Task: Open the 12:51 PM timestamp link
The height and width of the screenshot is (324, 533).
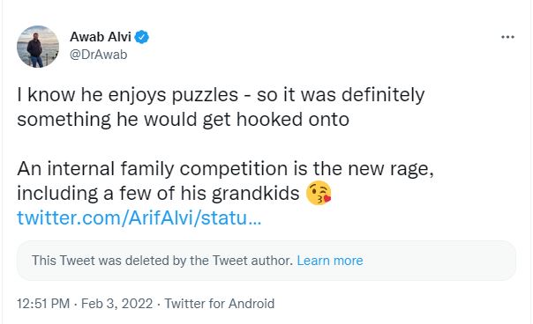Action: 43,303
